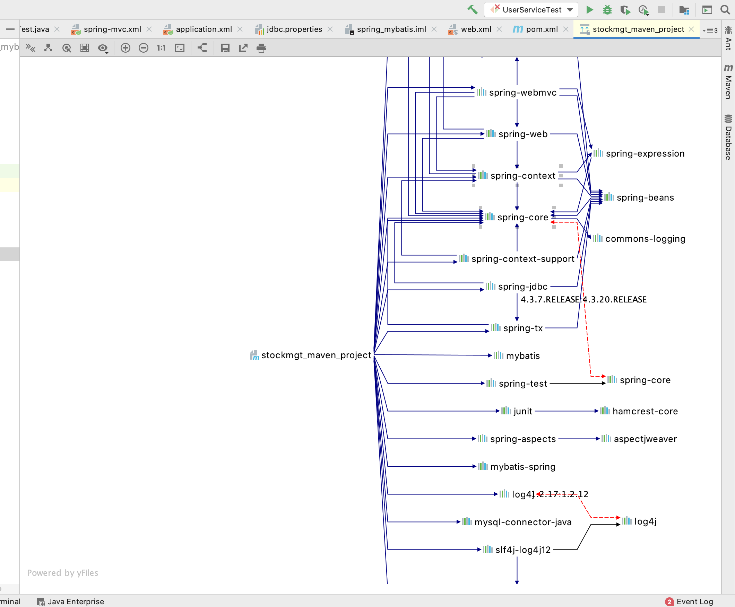This screenshot has width=735, height=607.
Task: Click the stop square button
Action: (x=661, y=10)
